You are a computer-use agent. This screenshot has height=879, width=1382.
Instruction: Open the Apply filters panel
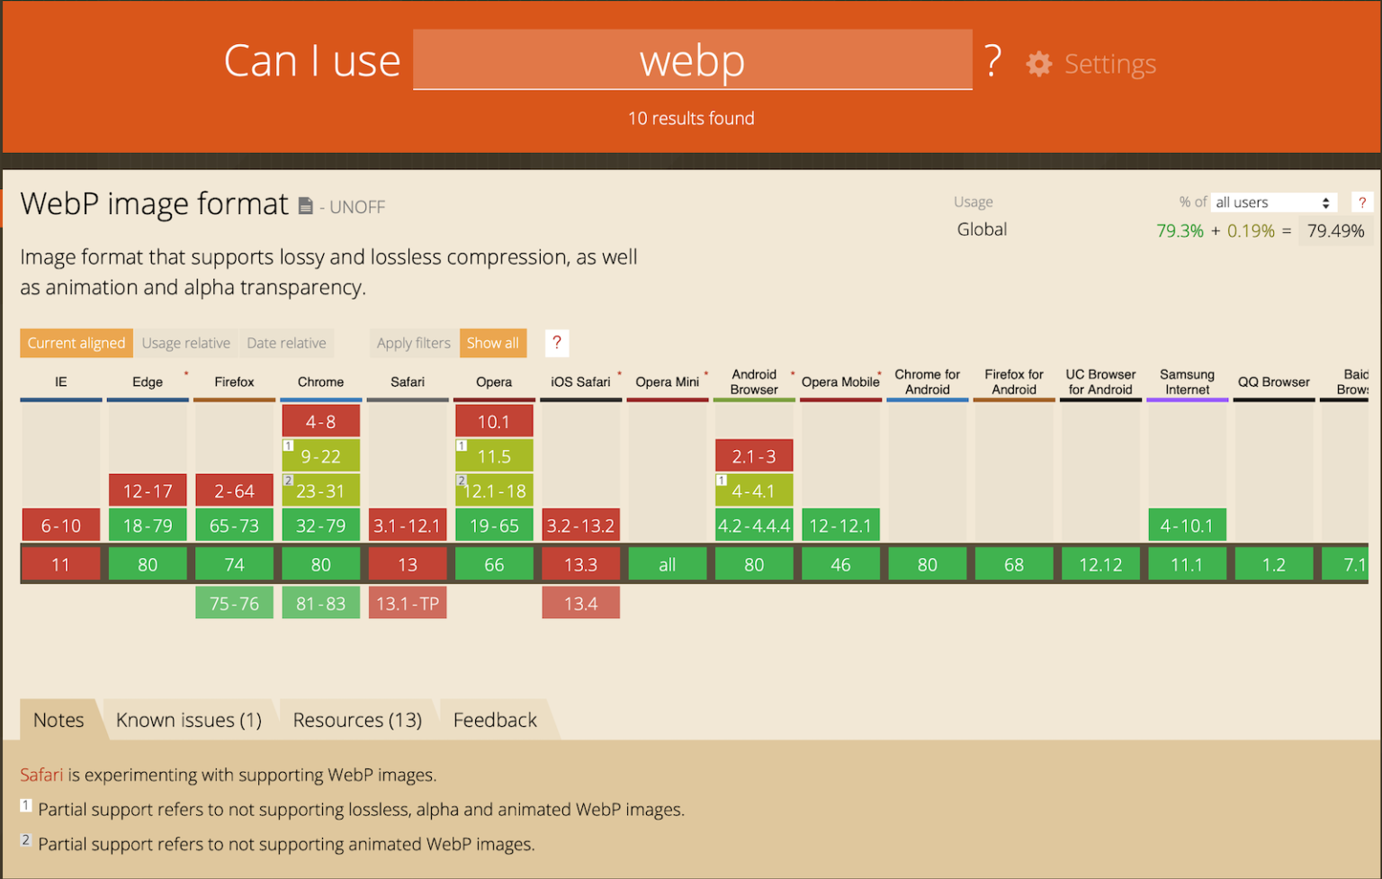(413, 343)
